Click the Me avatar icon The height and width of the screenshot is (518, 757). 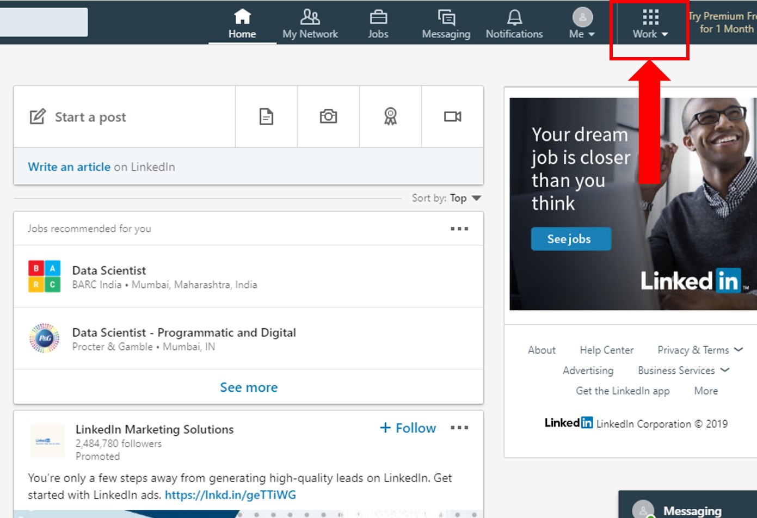click(x=582, y=17)
